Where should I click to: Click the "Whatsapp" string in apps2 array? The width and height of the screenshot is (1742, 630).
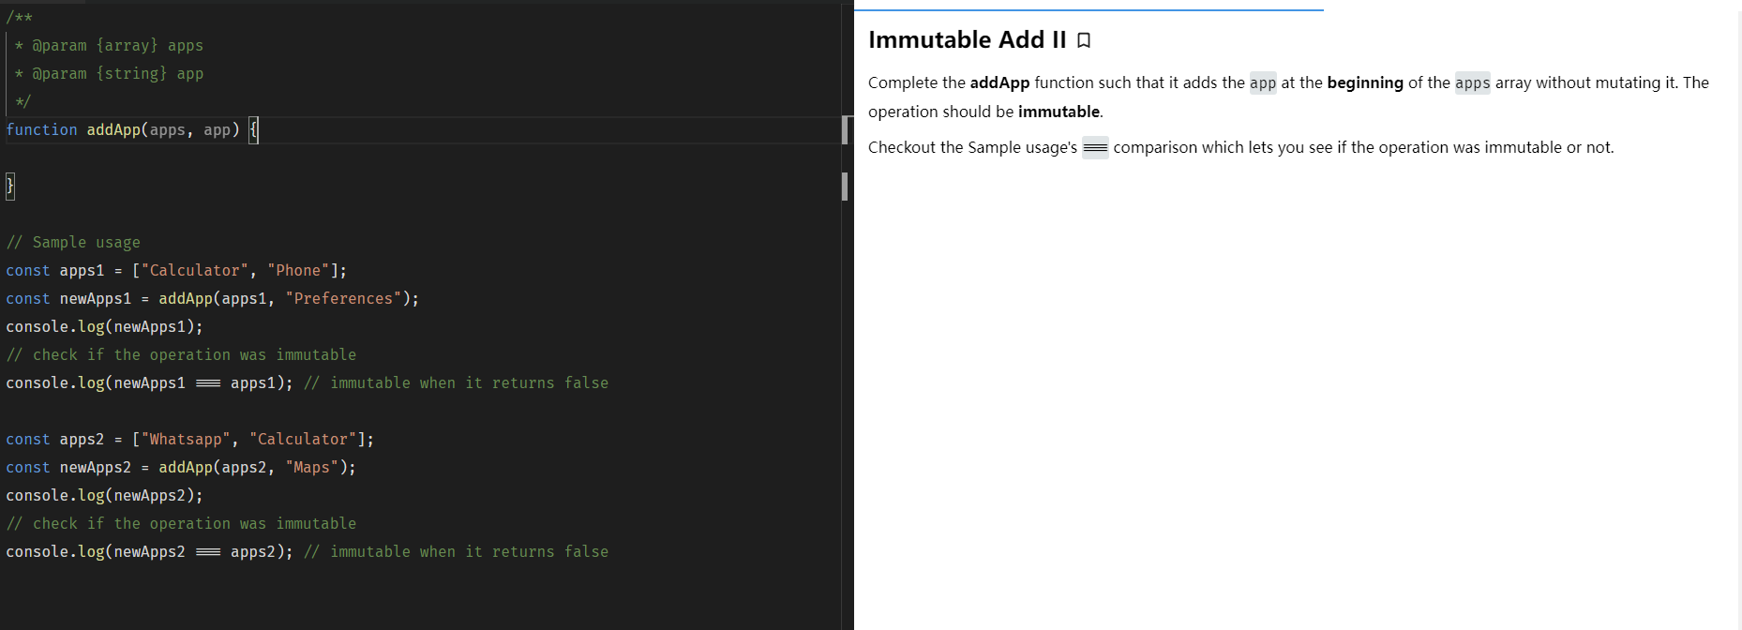186,439
